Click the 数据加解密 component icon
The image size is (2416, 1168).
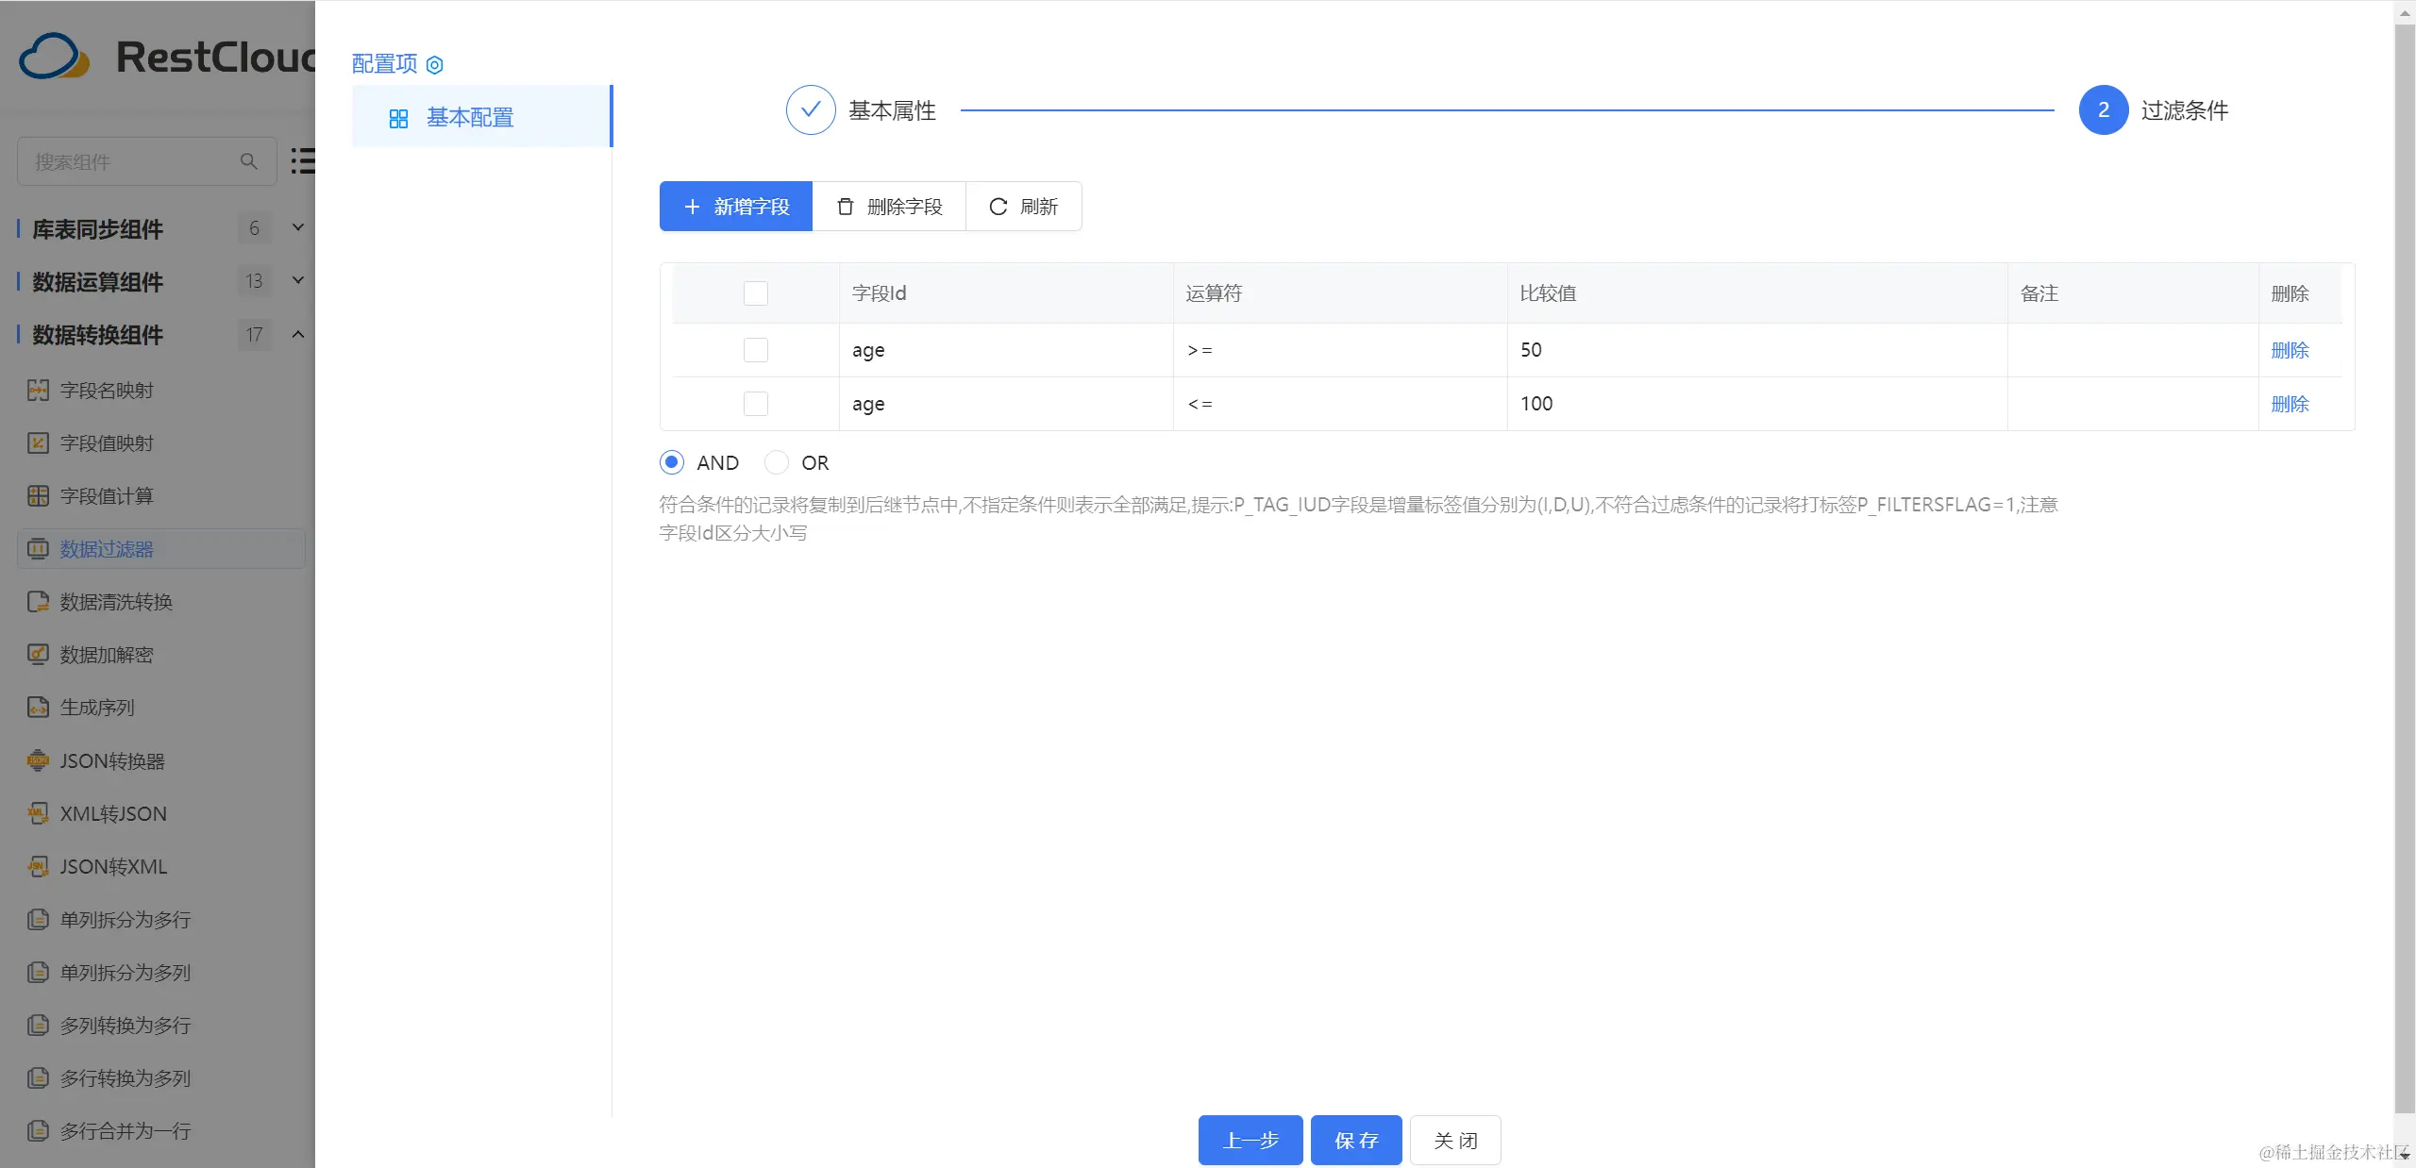[38, 654]
